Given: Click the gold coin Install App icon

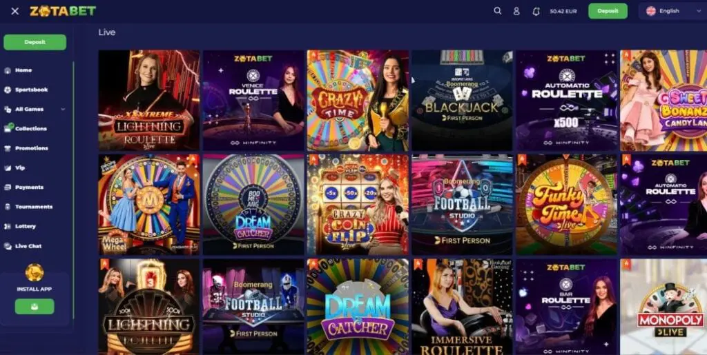Looking at the screenshot, I should (x=35, y=272).
